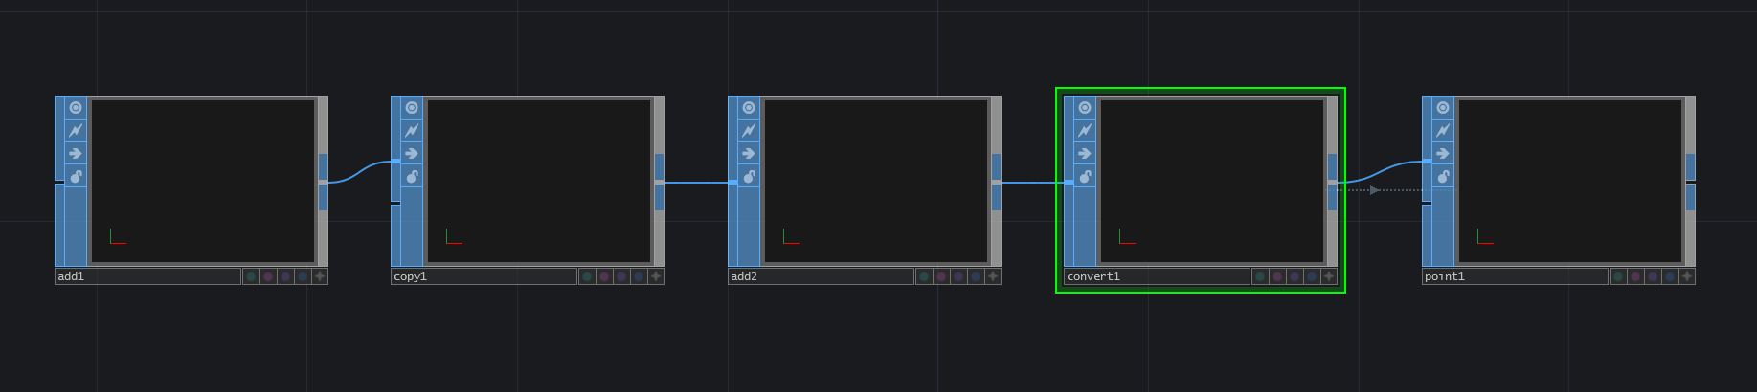Click the Bypass arrow on add1 node
This screenshot has height=392, width=1757.
pyautogui.click(x=76, y=154)
